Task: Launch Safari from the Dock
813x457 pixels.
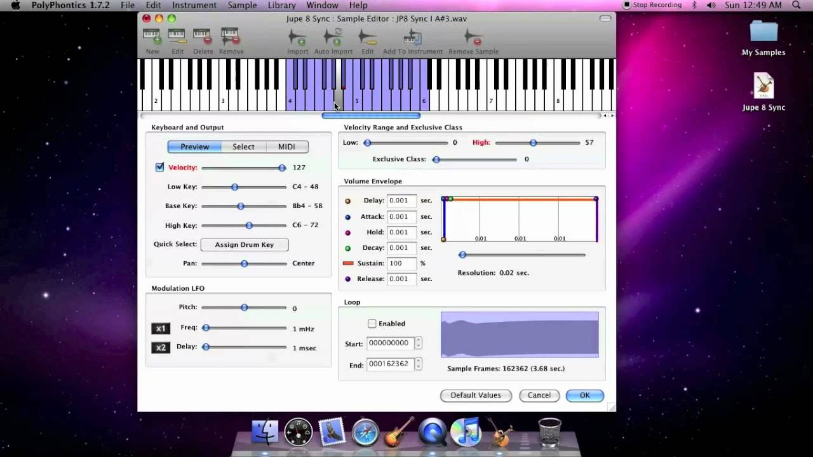Action: point(365,432)
